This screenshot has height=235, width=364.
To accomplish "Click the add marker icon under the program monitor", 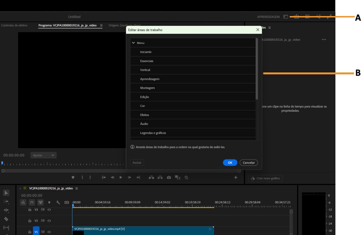I will [x=73, y=177].
